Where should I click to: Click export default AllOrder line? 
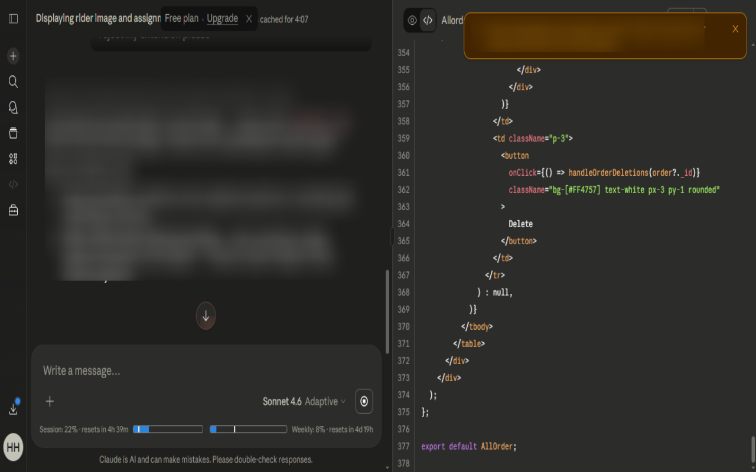[469, 446]
